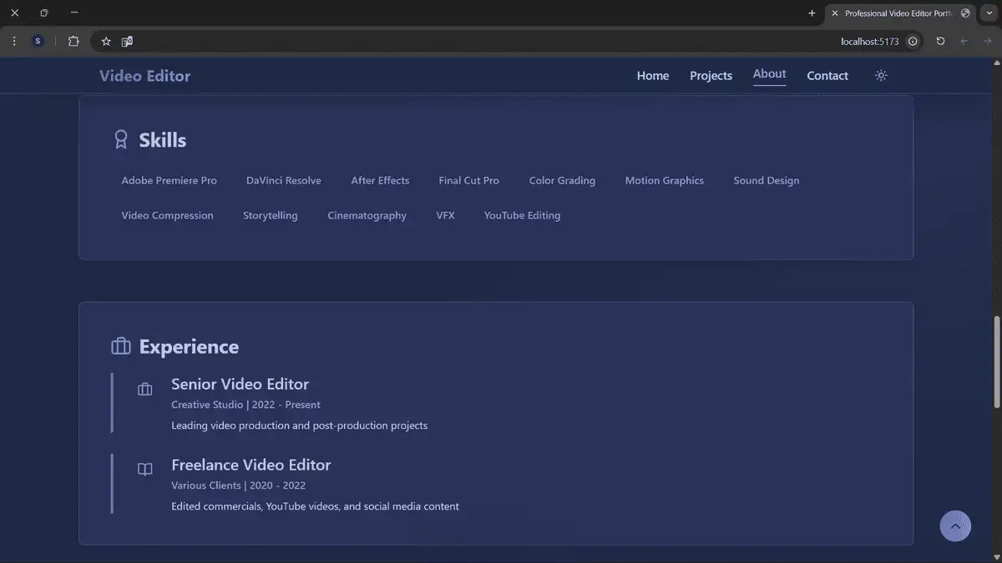Click the browser back arrow
Screen dimensions: 1002x563
964,41
